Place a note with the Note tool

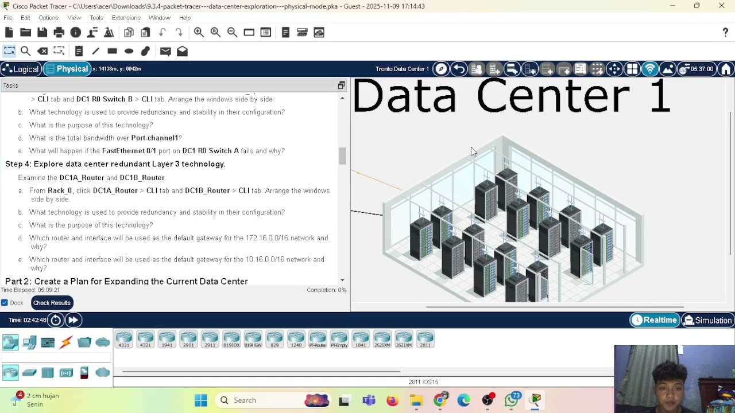click(x=79, y=51)
